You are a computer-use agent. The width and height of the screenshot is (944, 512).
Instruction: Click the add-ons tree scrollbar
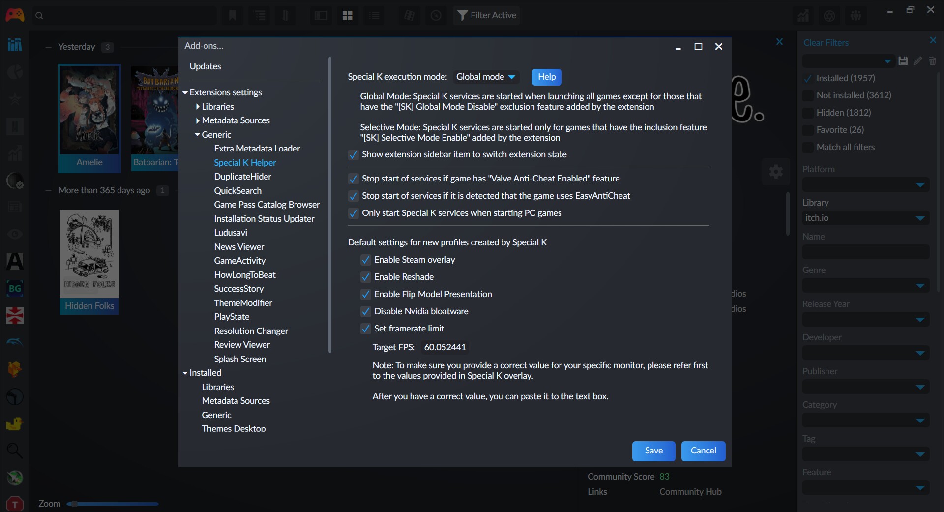pos(330,205)
